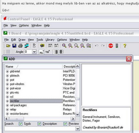Select the rotated text spin on icon
Viewport: 139px width, 133px height.
point(47,52)
